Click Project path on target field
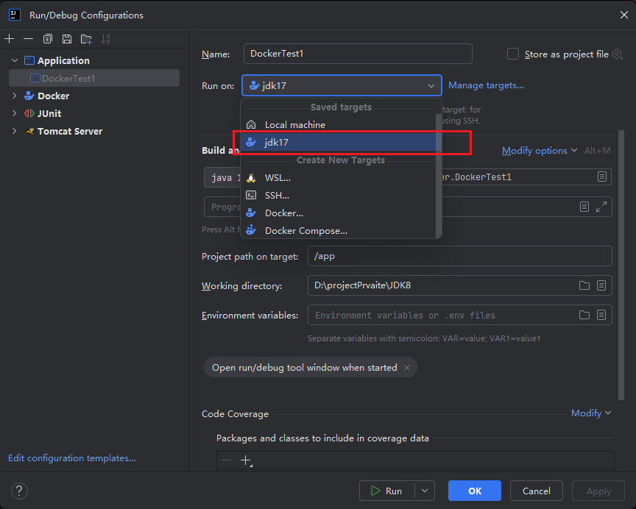Viewport: 636px width, 509px height. (x=459, y=256)
